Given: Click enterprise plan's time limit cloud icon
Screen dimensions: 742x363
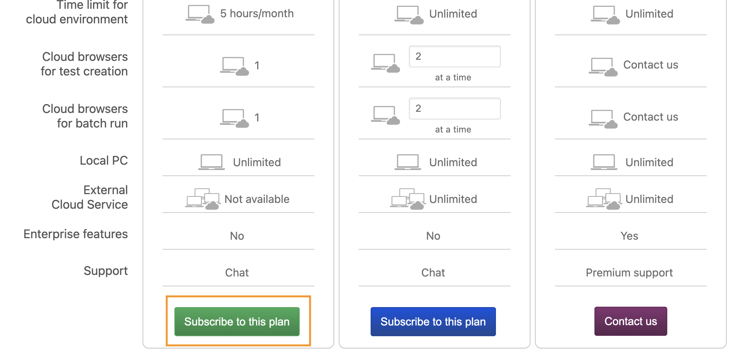Looking at the screenshot, I should click(x=605, y=15).
